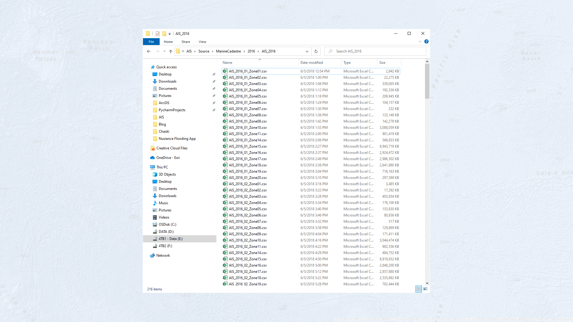This screenshot has height=322, width=573.
Task: Sort files by Date modified column
Action: pyautogui.click(x=312, y=63)
